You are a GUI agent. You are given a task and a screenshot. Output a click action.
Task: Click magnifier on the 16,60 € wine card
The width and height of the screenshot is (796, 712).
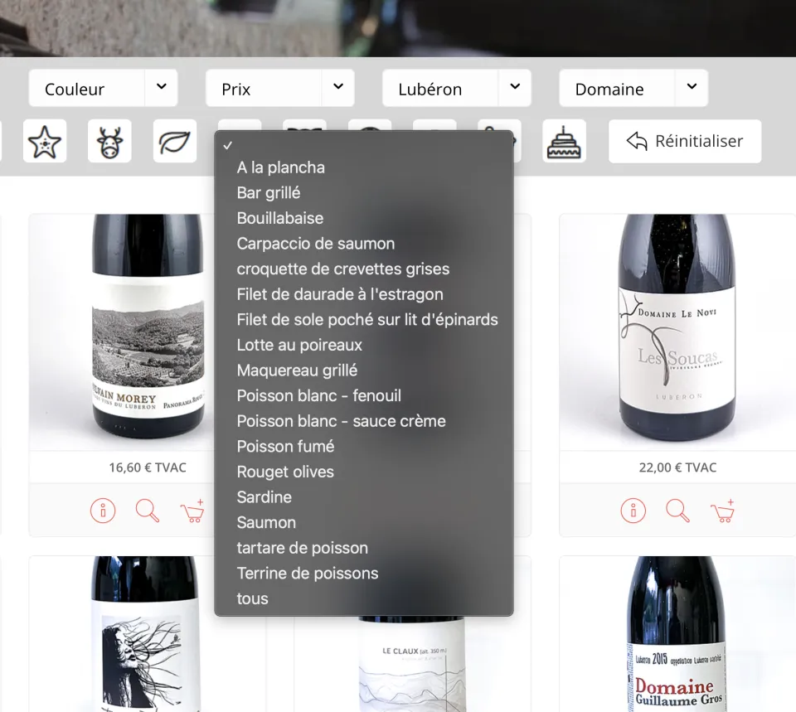148,511
